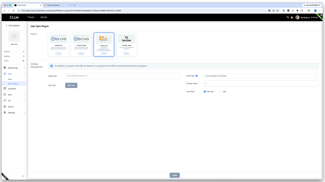Click the Admins count row

coord(14,56)
